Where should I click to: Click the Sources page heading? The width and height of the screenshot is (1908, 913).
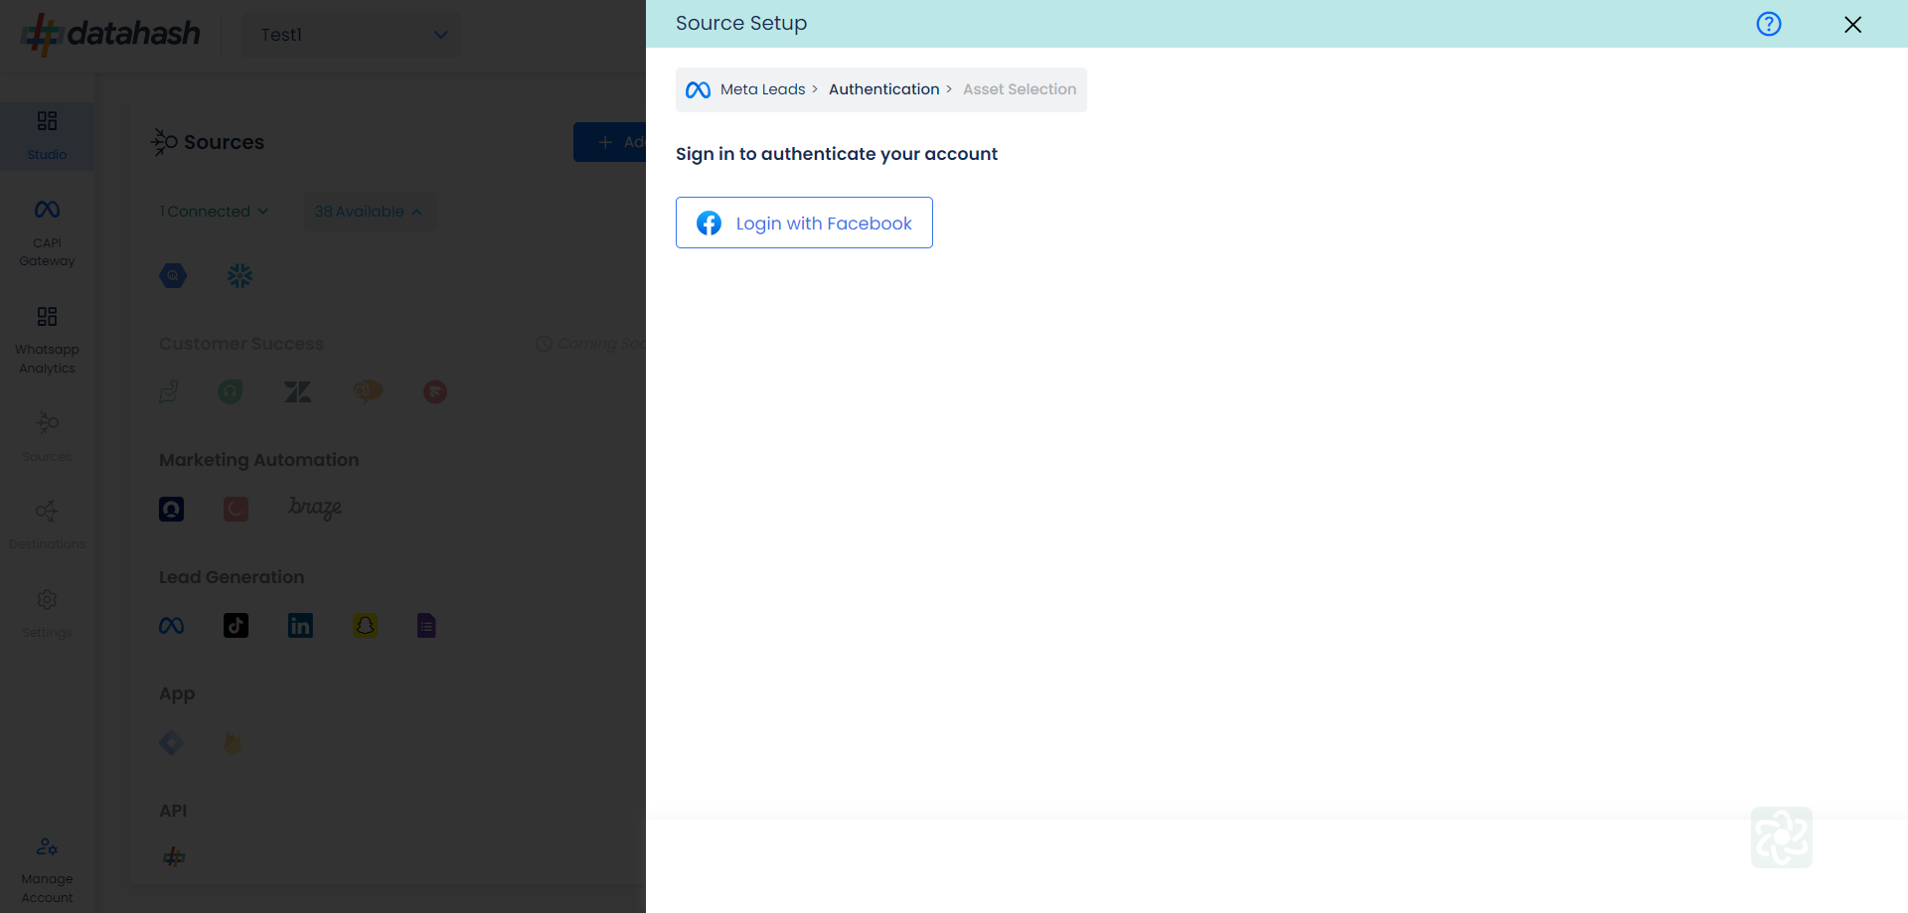224,142
